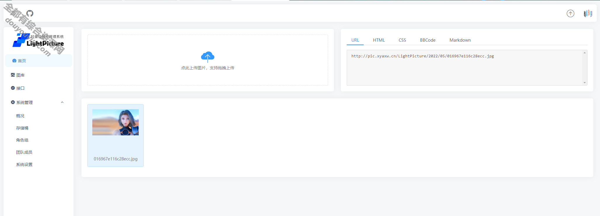
Task: Toggle the sidebar hamburger menu
Action: pos(13,13)
